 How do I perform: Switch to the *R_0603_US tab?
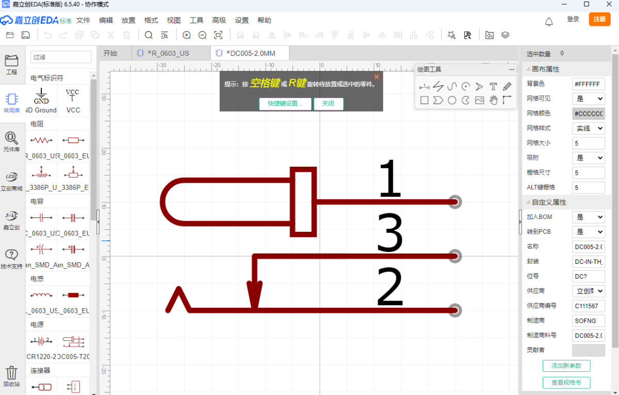pyautogui.click(x=168, y=53)
